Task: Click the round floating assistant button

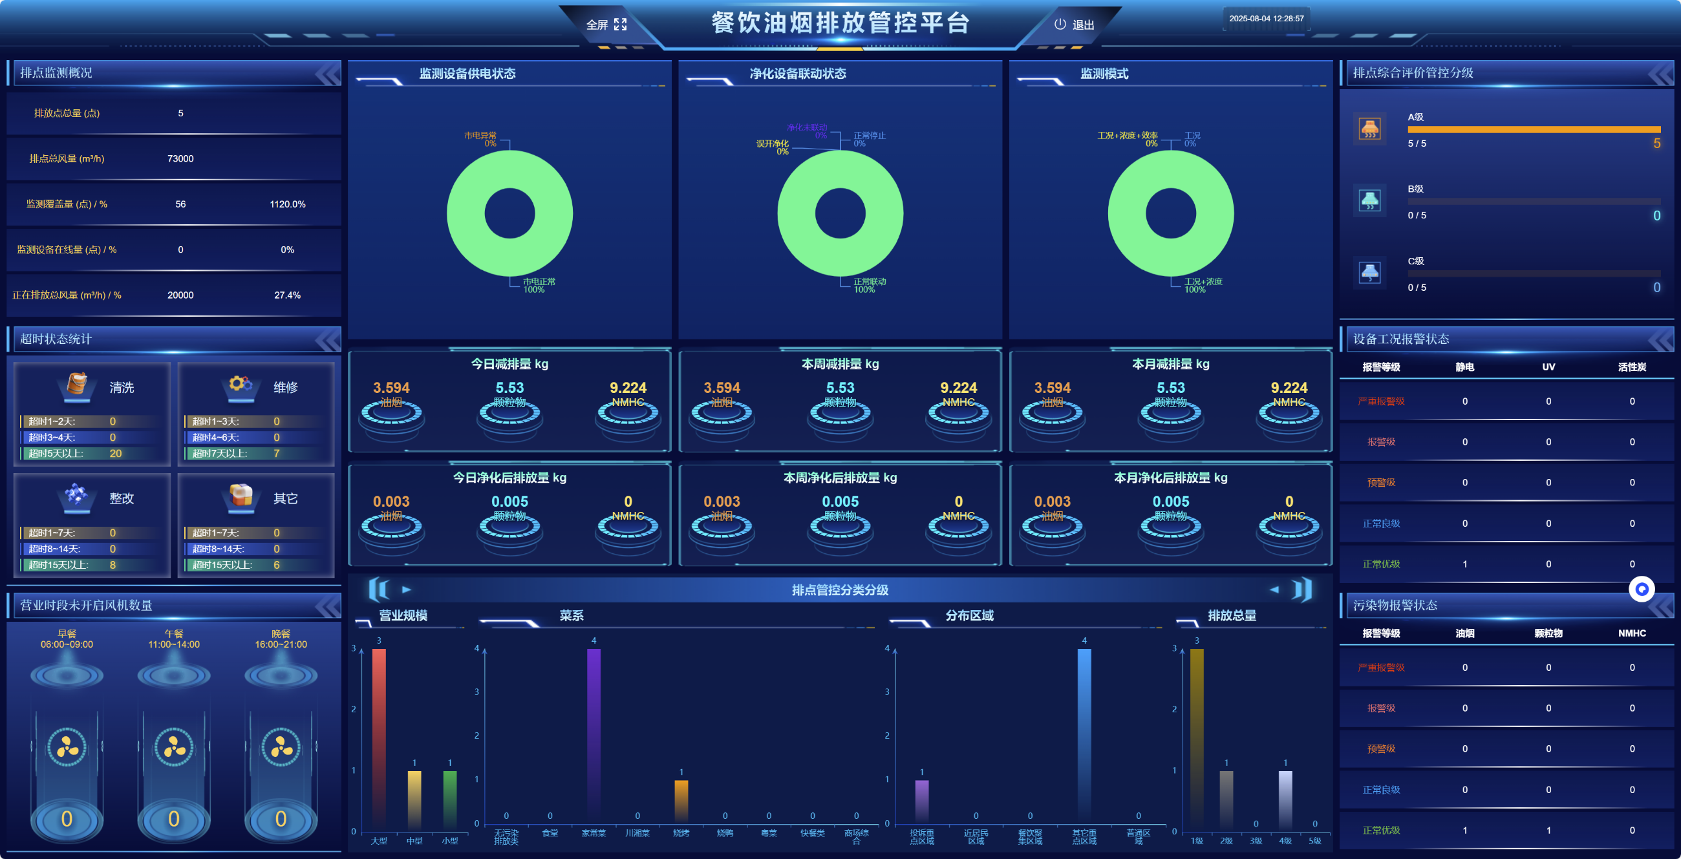Action: [1641, 589]
